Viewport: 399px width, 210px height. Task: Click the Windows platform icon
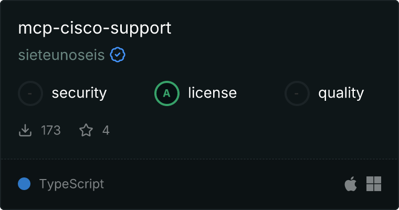[x=374, y=184]
